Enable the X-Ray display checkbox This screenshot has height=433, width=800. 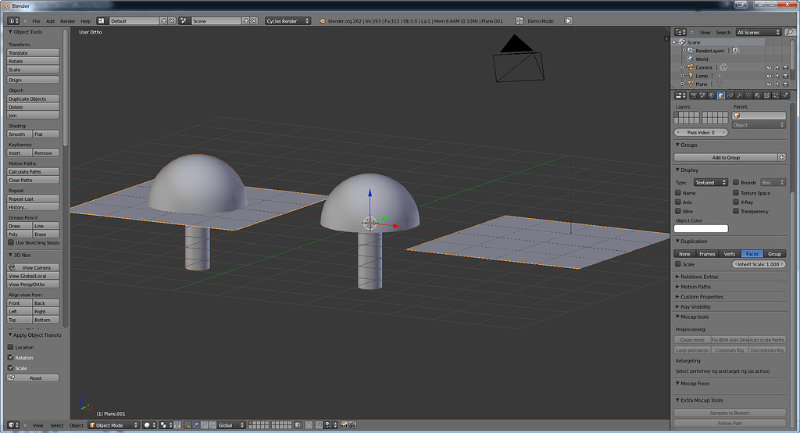(736, 202)
